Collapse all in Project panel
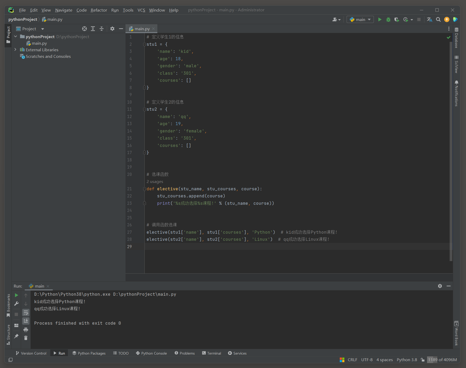The width and height of the screenshot is (466, 368). [x=102, y=29]
